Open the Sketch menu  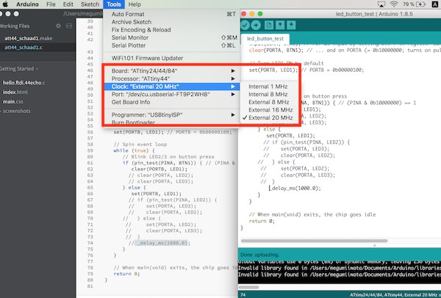coord(90,4)
